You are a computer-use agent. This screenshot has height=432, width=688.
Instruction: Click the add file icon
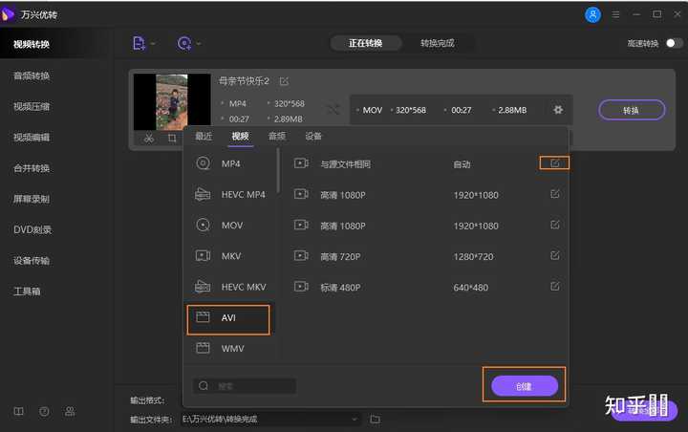coord(139,43)
